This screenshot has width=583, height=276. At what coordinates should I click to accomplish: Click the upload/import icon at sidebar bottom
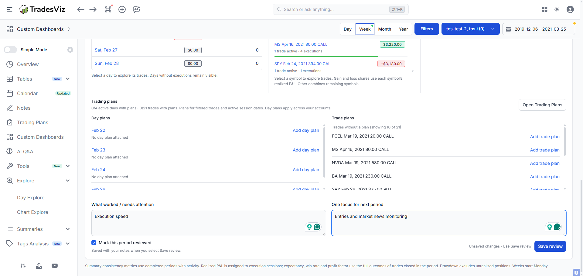(39, 266)
